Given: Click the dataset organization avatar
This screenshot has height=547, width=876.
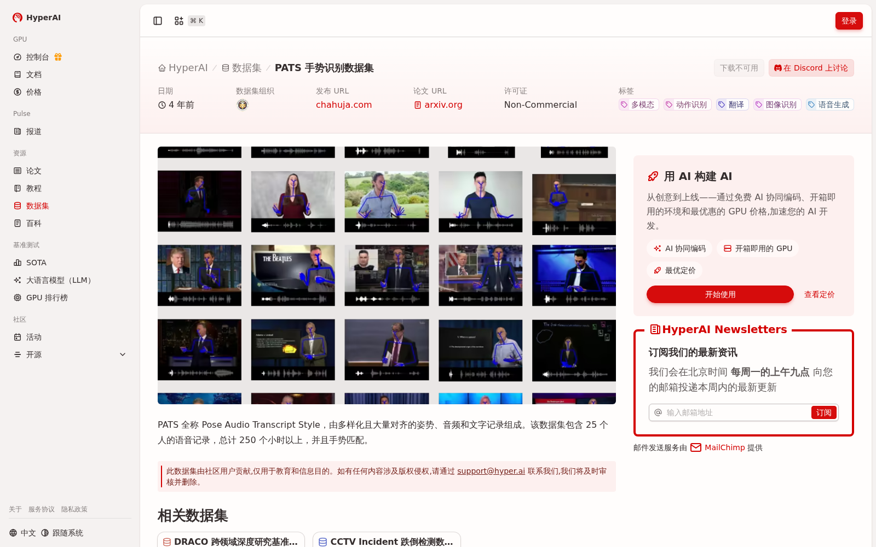Looking at the screenshot, I should point(243,105).
